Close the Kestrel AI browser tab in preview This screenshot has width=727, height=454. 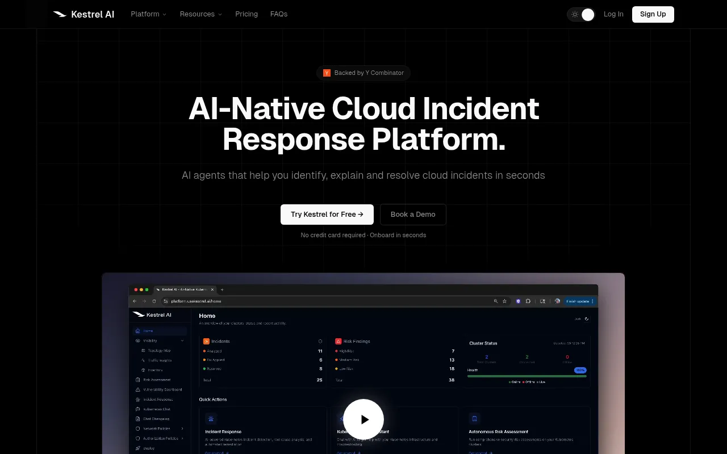[212, 289]
